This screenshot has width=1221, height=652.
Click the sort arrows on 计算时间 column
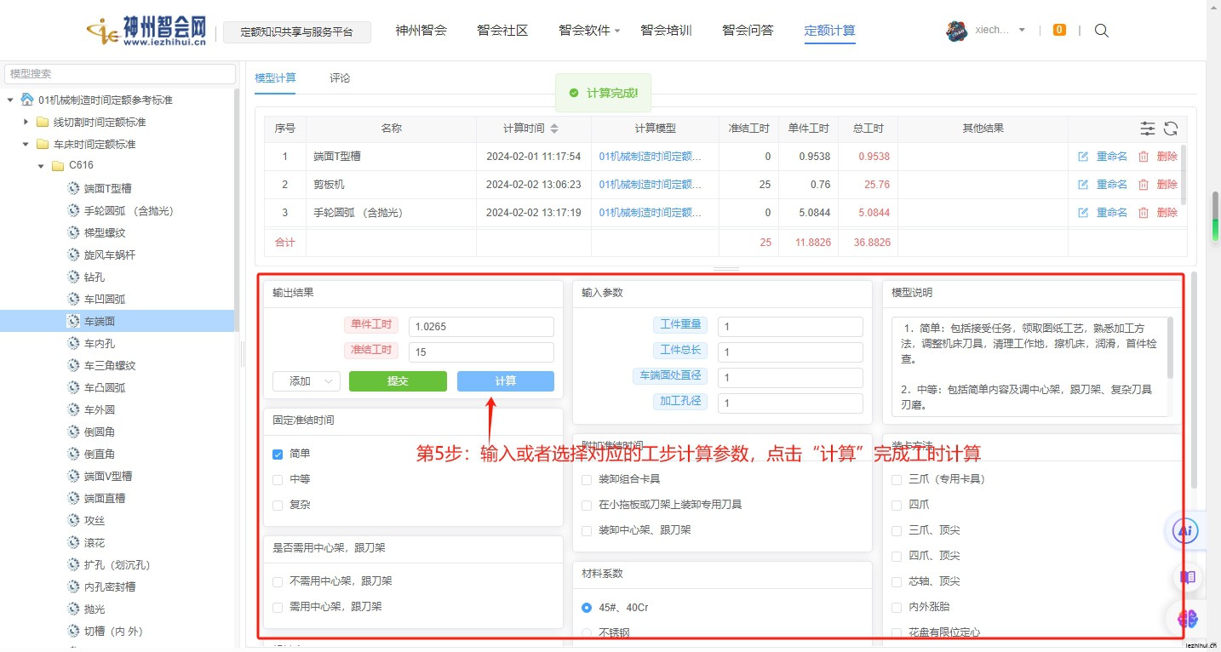tap(554, 129)
